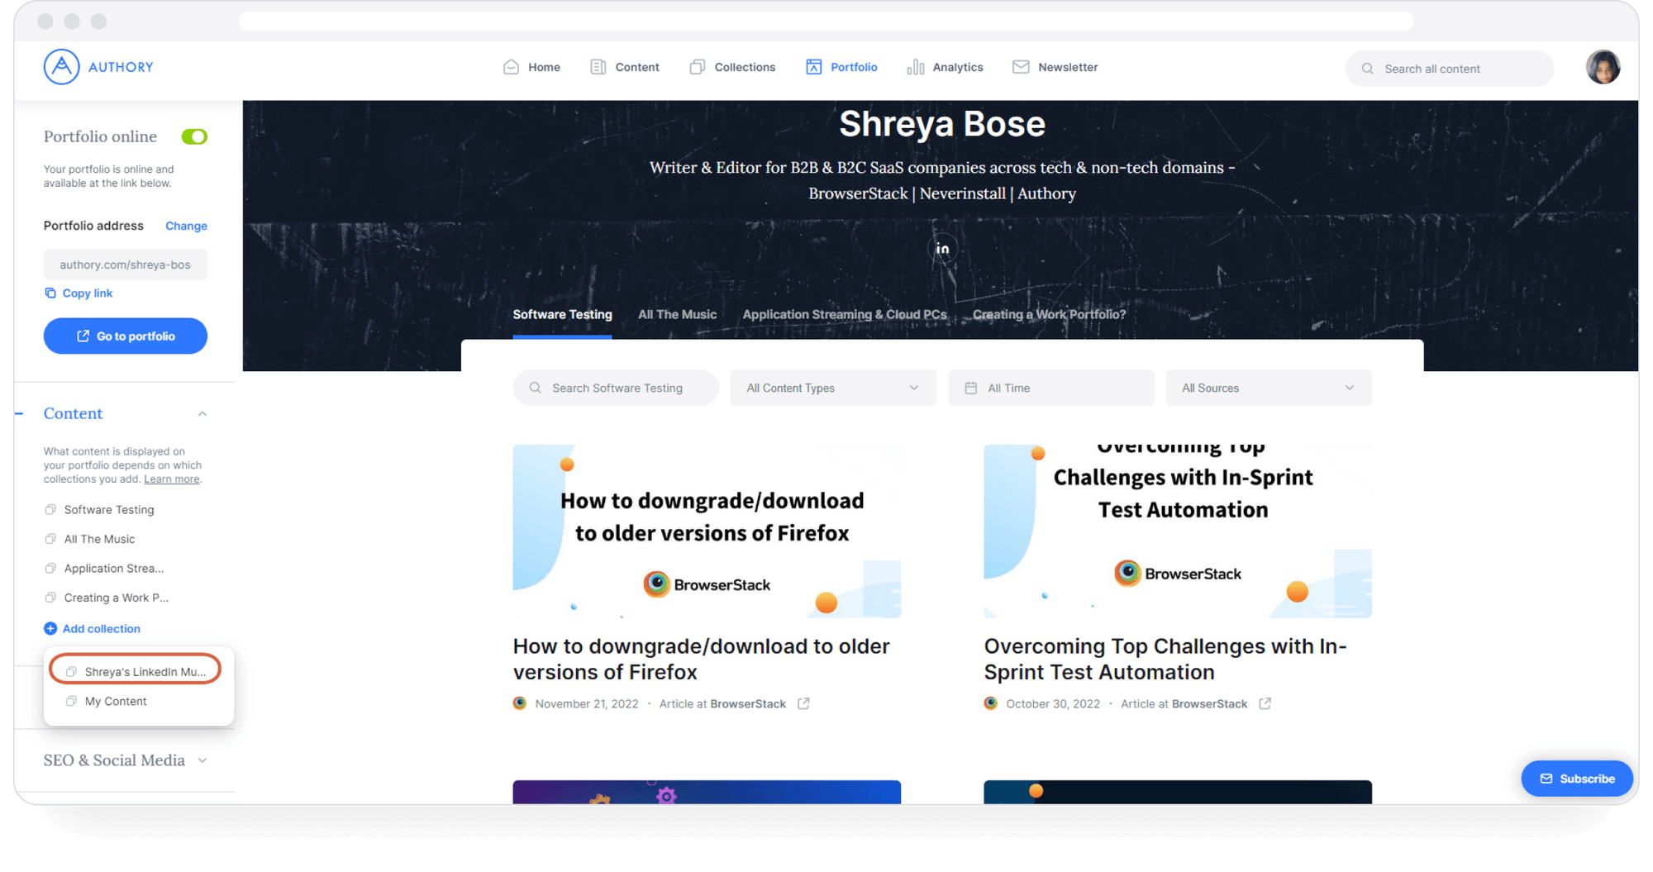Open the All Time date filter
Viewport: 1653px width, 872px height.
point(1050,388)
